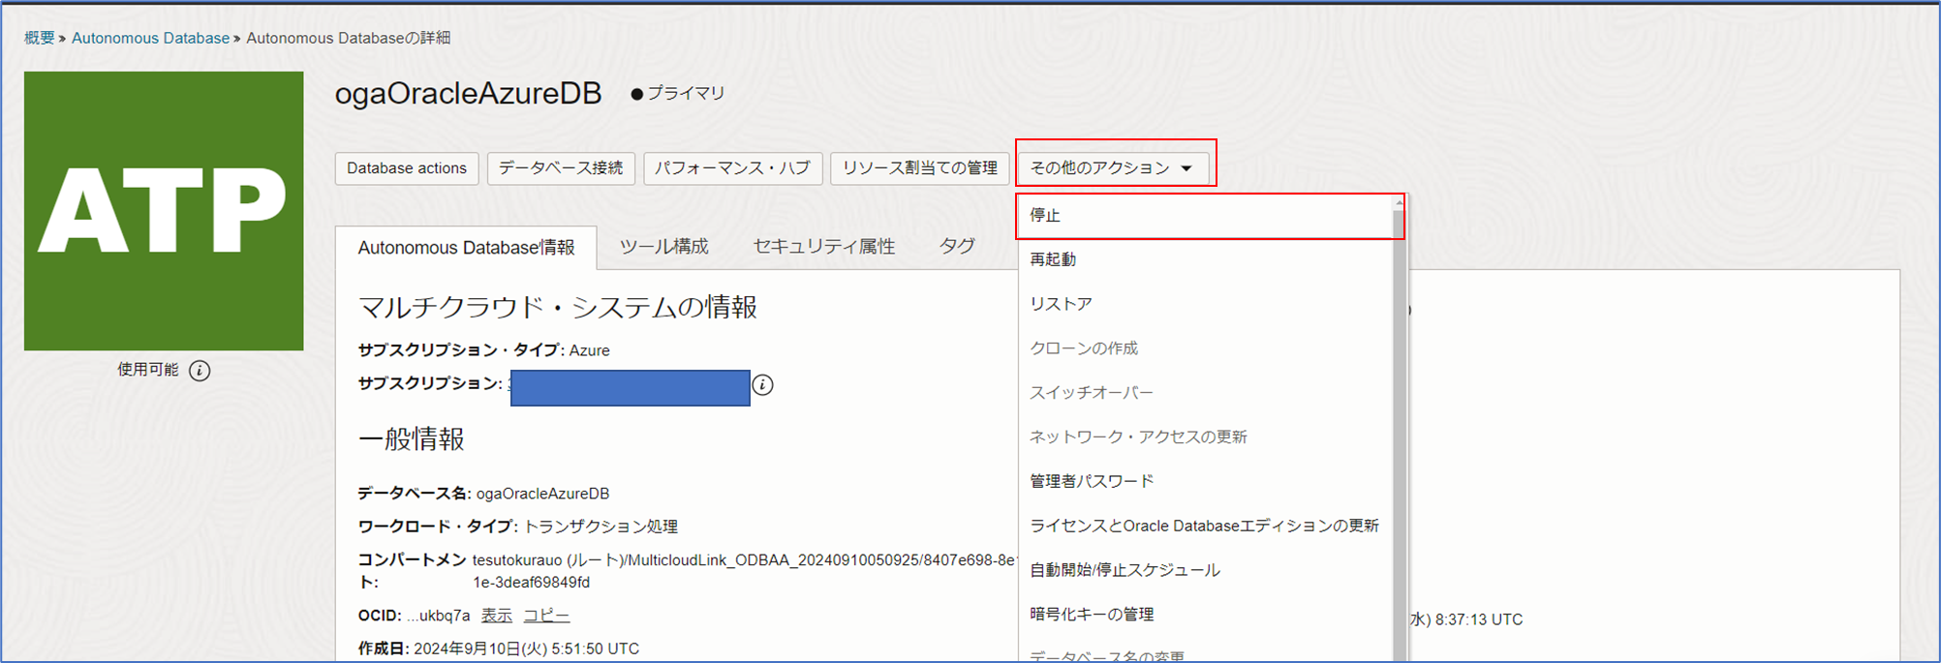Select スイッチオーバー menu item
The height and width of the screenshot is (663, 1941).
pyautogui.click(x=1205, y=393)
